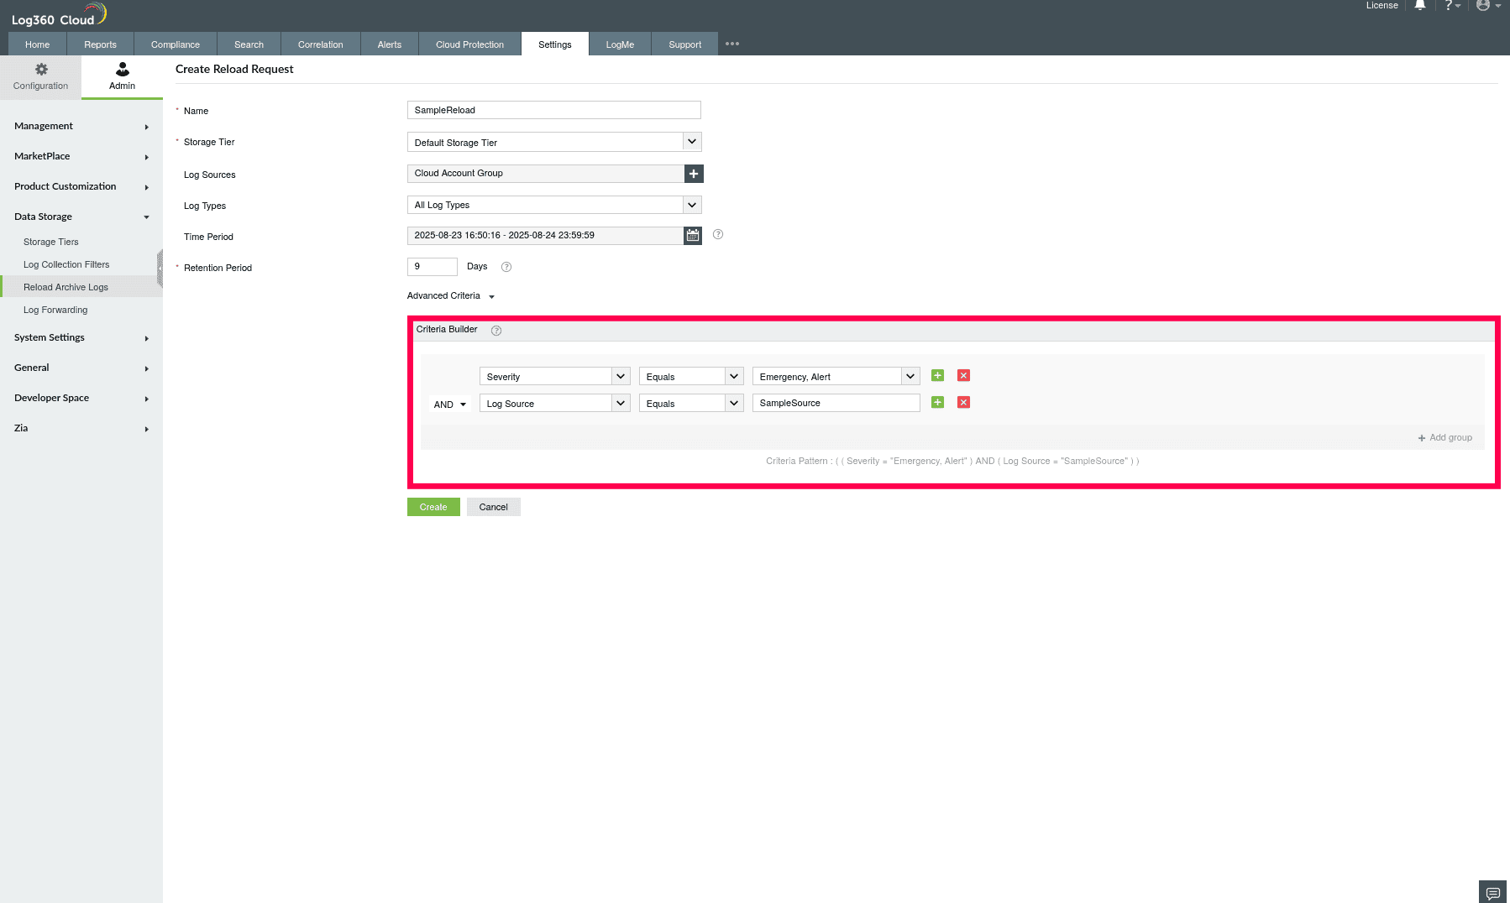Open the Severity field dropdown
The height and width of the screenshot is (903, 1510).
pos(554,377)
